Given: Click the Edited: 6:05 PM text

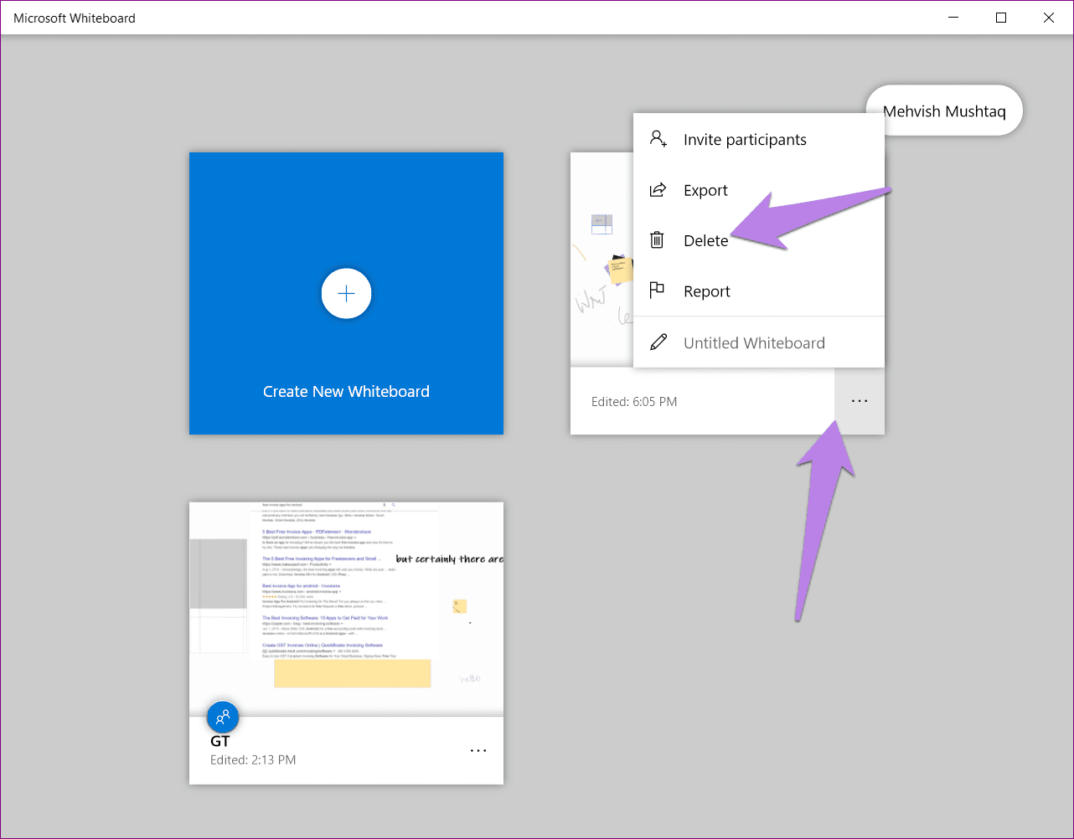Looking at the screenshot, I should click(634, 402).
